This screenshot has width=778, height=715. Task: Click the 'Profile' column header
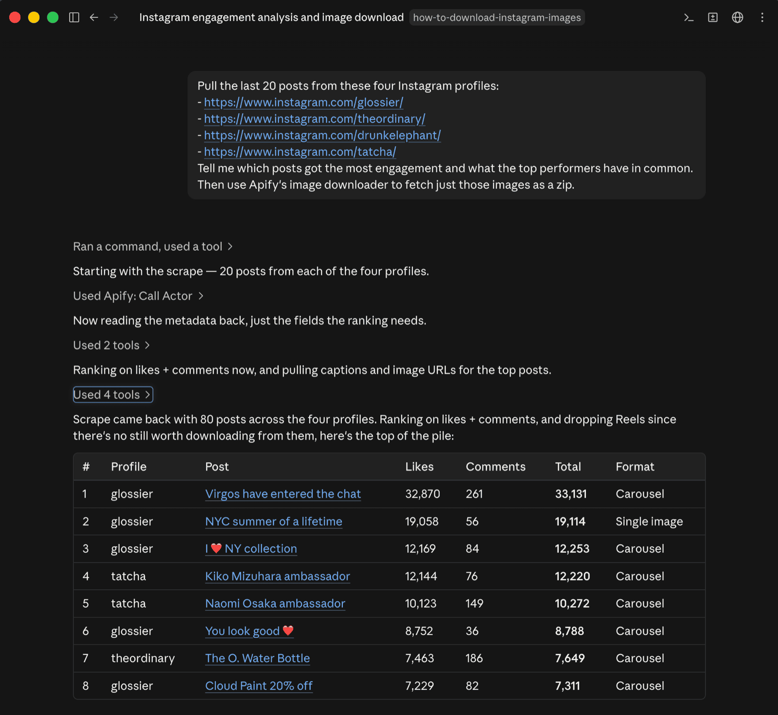(x=129, y=467)
